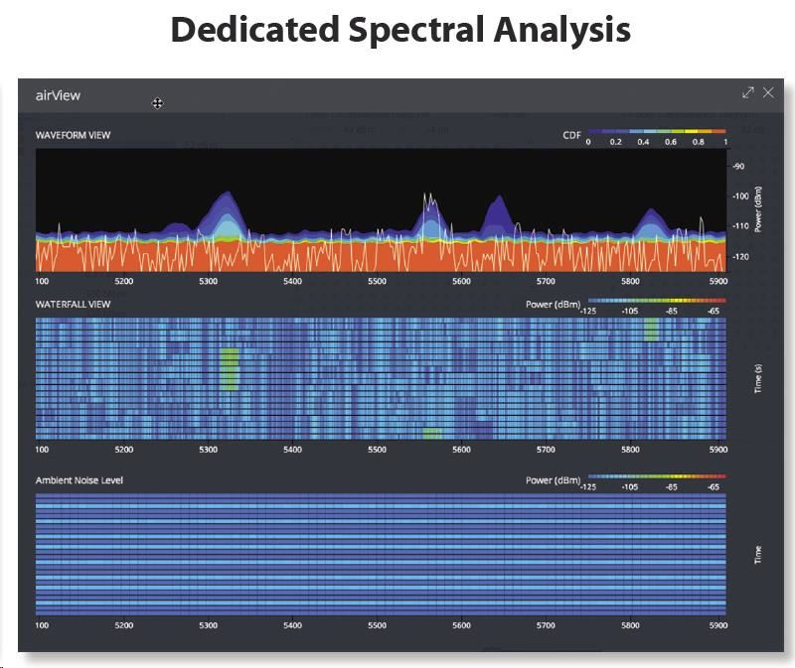Click the Ambient Noise Level heading
Screen dimensions: 795x668
[79, 480]
